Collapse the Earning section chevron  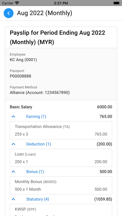tap(13, 117)
